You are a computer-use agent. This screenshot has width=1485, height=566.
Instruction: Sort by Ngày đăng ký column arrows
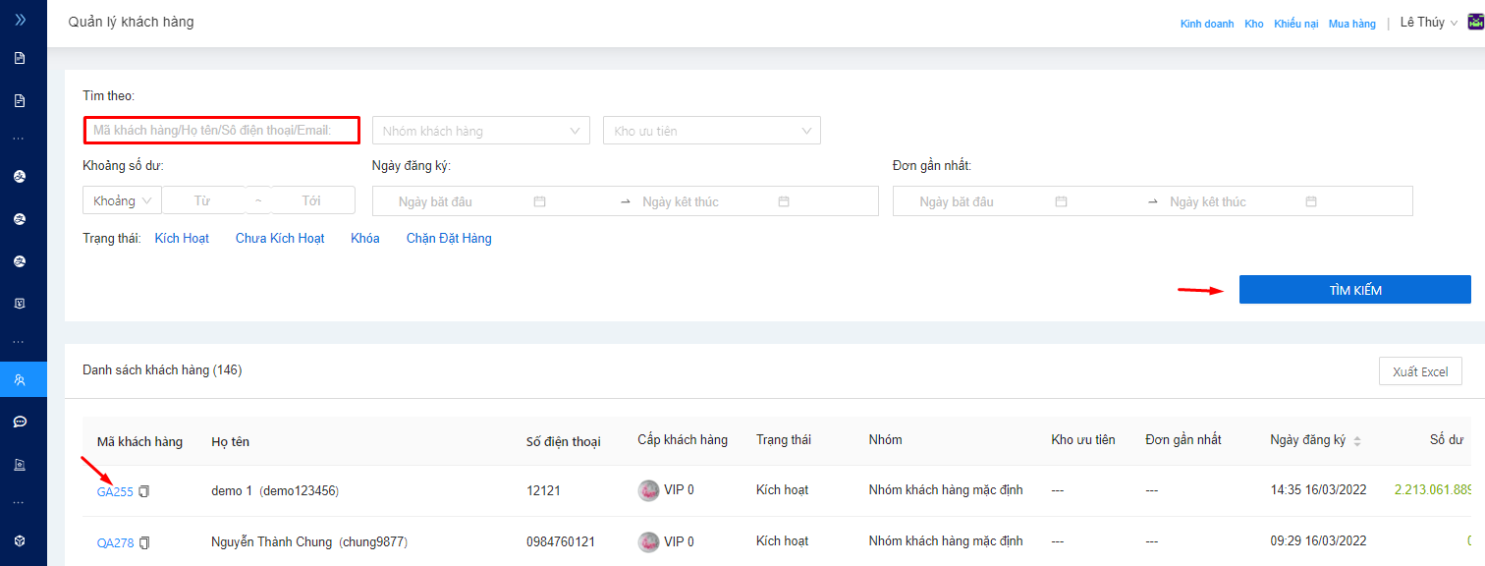(1357, 441)
